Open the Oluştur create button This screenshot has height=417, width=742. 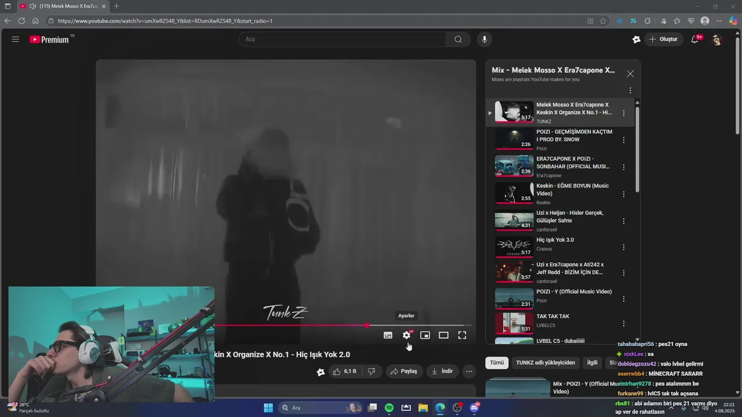pos(663,39)
